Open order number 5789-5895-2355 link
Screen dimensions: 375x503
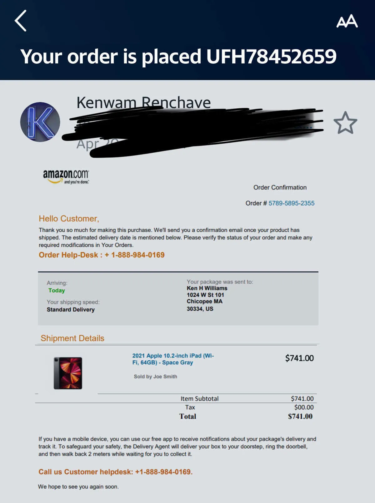point(291,203)
